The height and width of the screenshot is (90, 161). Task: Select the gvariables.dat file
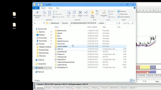coord(62,52)
